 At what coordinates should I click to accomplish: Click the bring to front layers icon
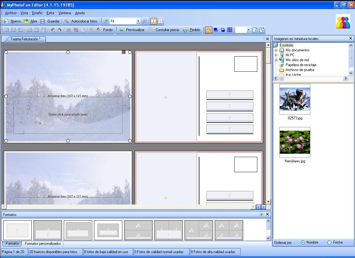(x=216, y=30)
